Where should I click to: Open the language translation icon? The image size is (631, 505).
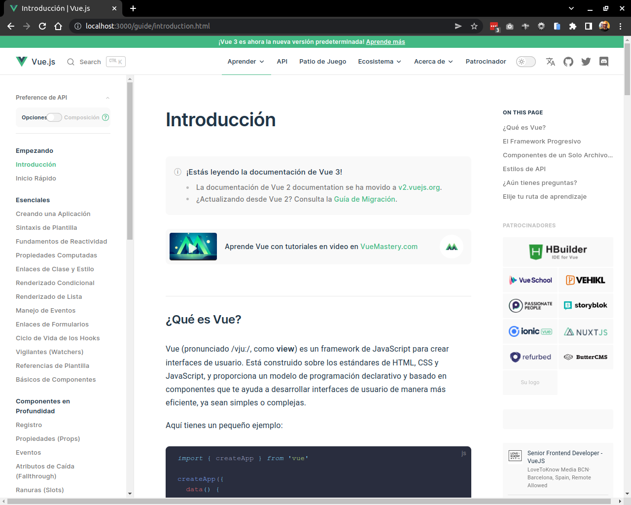click(551, 62)
